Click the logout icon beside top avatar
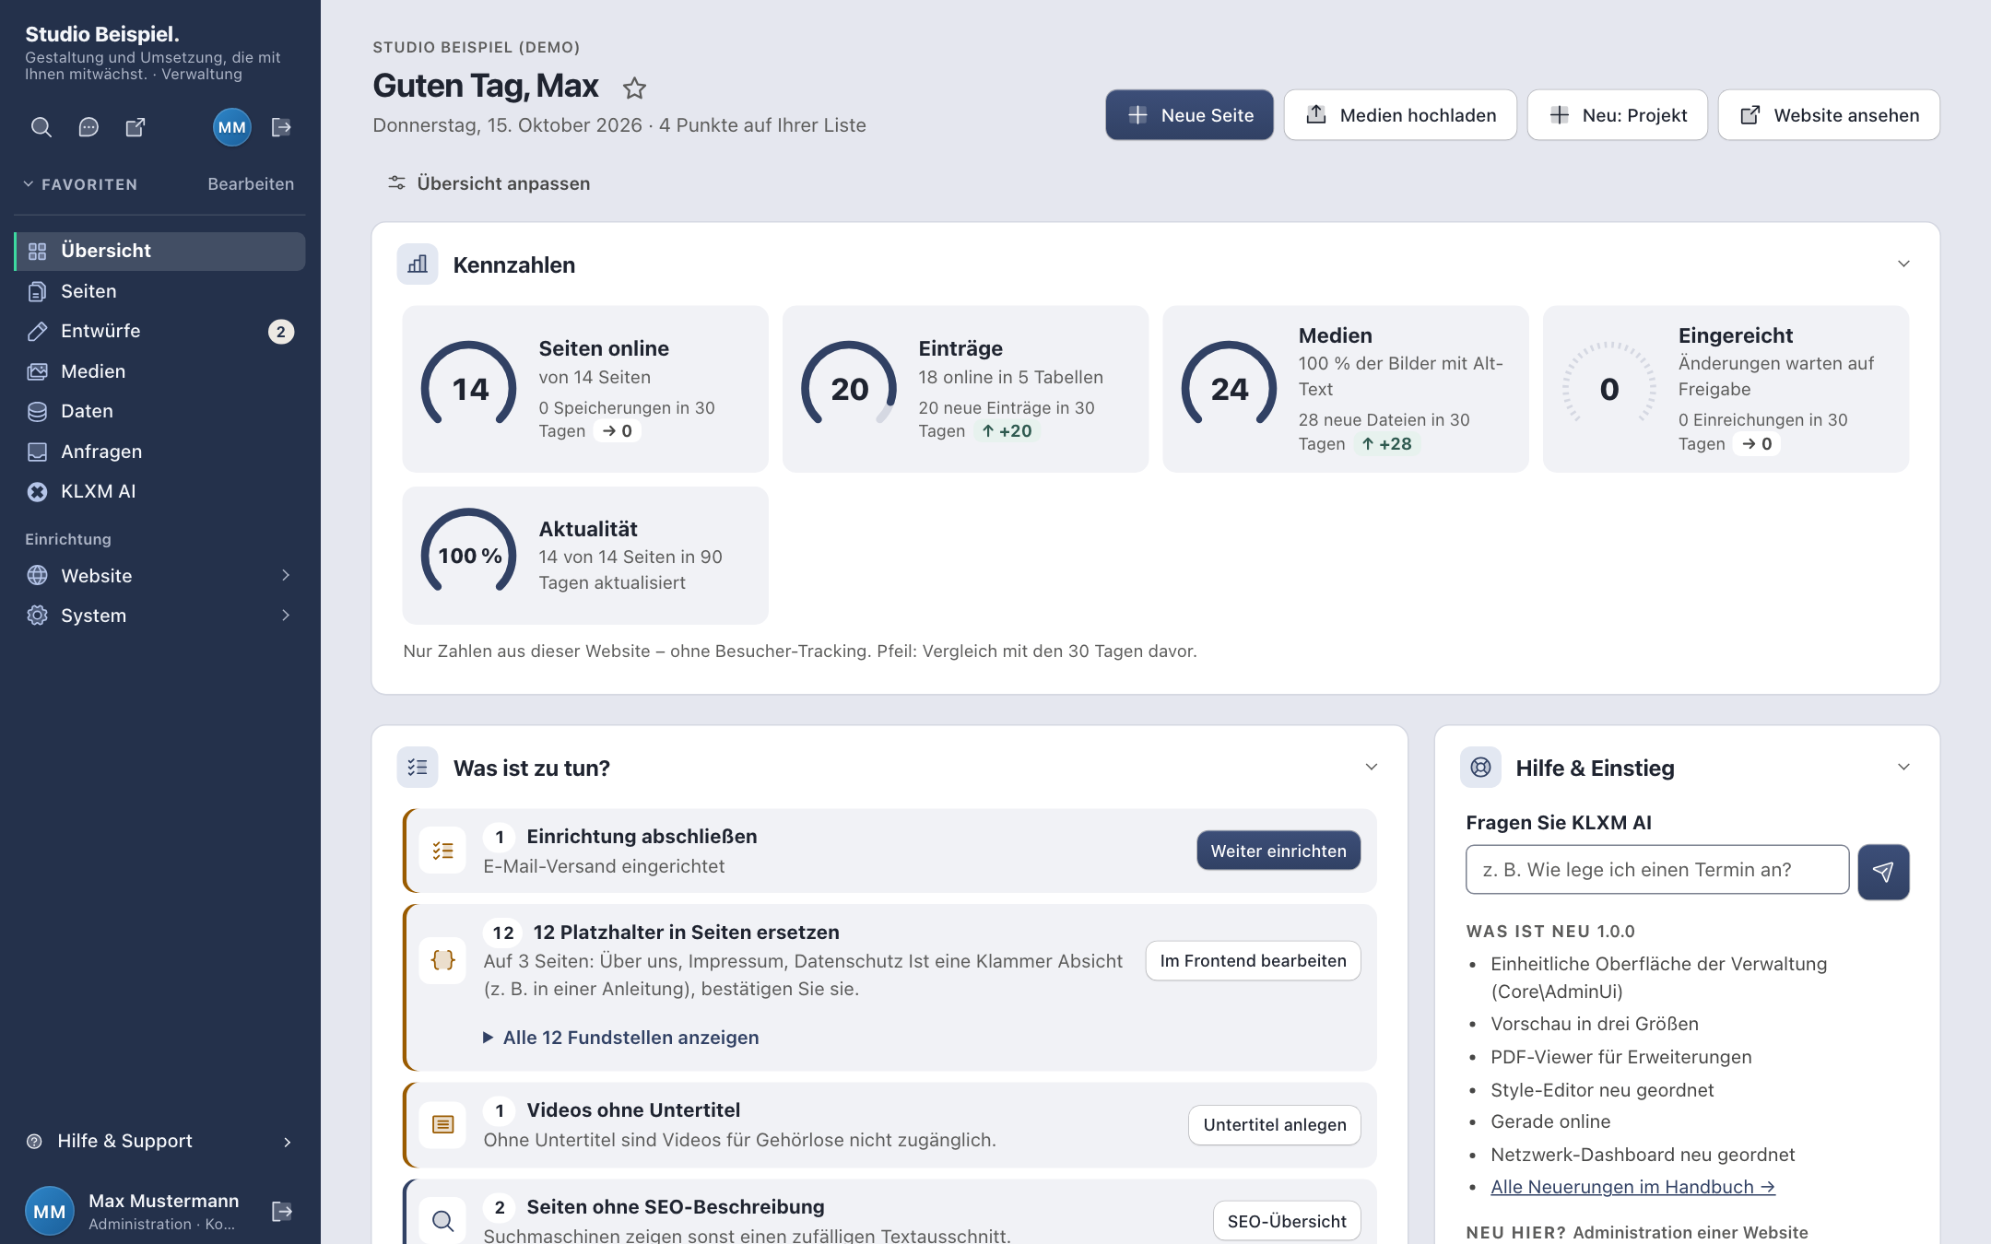1991x1244 pixels. tap(282, 127)
